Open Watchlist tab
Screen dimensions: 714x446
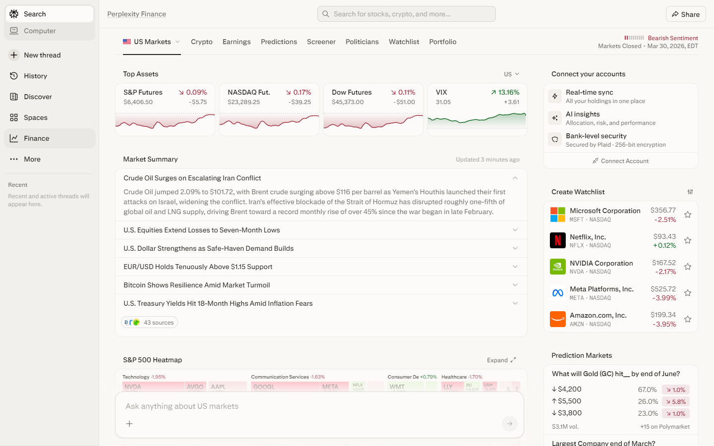pos(404,42)
